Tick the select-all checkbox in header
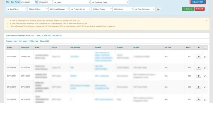The width and height of the screenshot is (213, 115). (x=205, y=48)
